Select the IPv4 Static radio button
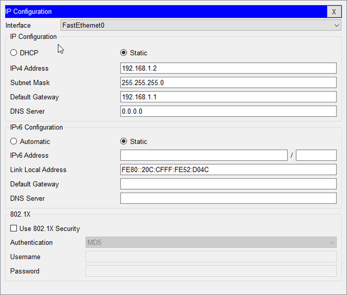This screenshot has height=295, width=347. [x=124, y=53]
